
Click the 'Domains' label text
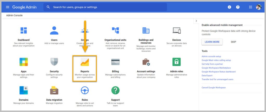[24, 100]
